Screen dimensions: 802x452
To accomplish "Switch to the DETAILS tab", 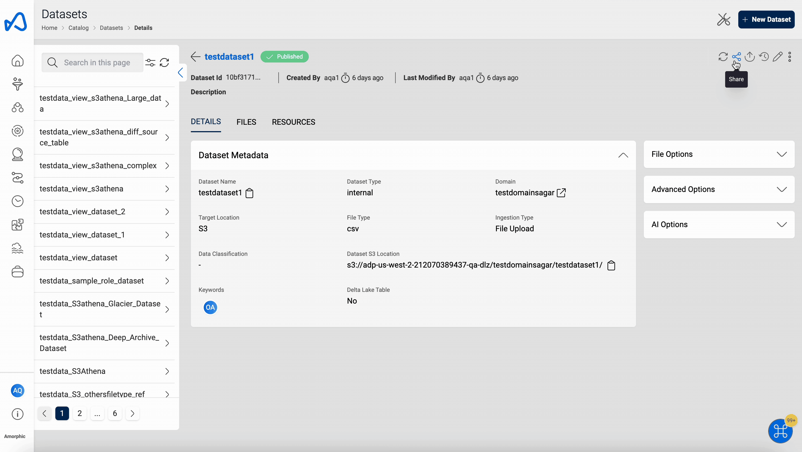I will [x=206, y=122].
